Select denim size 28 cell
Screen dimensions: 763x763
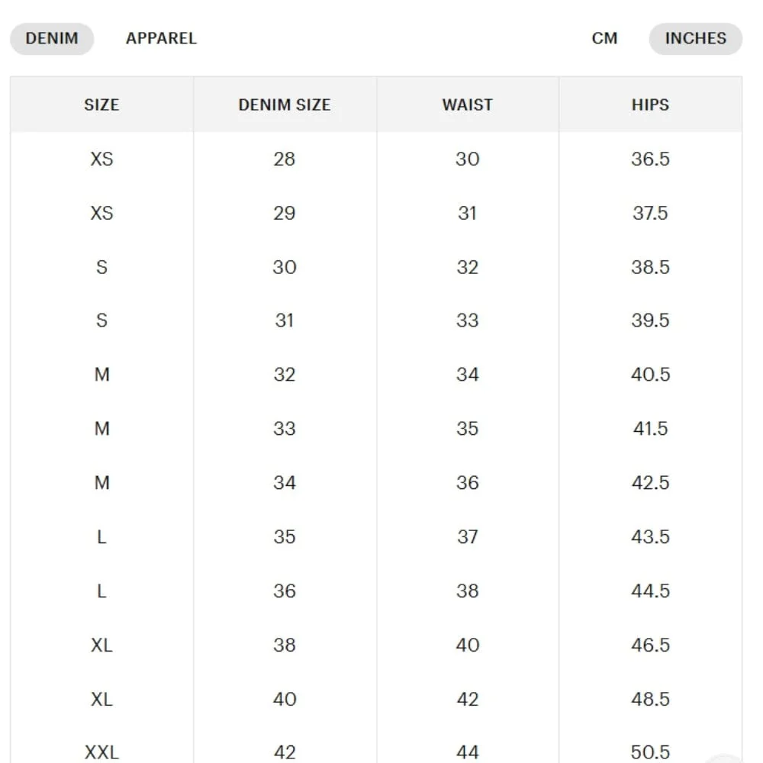click(x=284, y=159)
